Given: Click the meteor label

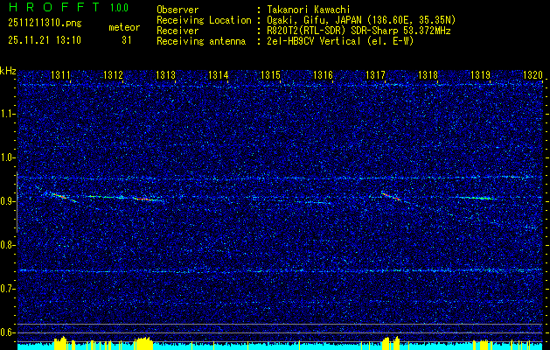Looking at the screenshot, I should [124, 27].
